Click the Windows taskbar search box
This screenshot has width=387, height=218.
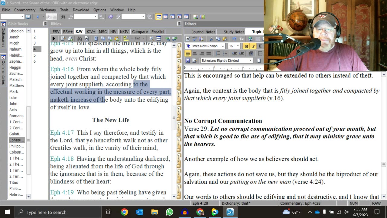(58, 212)
